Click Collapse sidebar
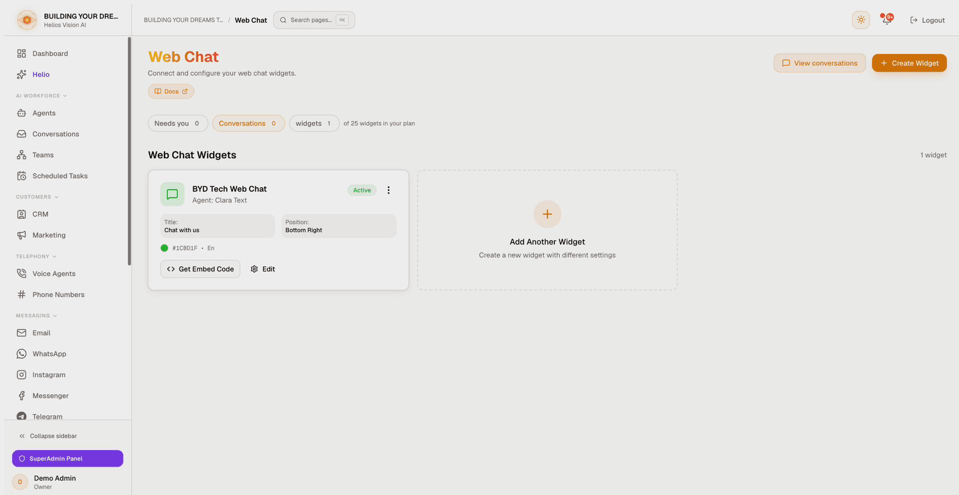Screen dimensions: 959x495 coord(48,436)
